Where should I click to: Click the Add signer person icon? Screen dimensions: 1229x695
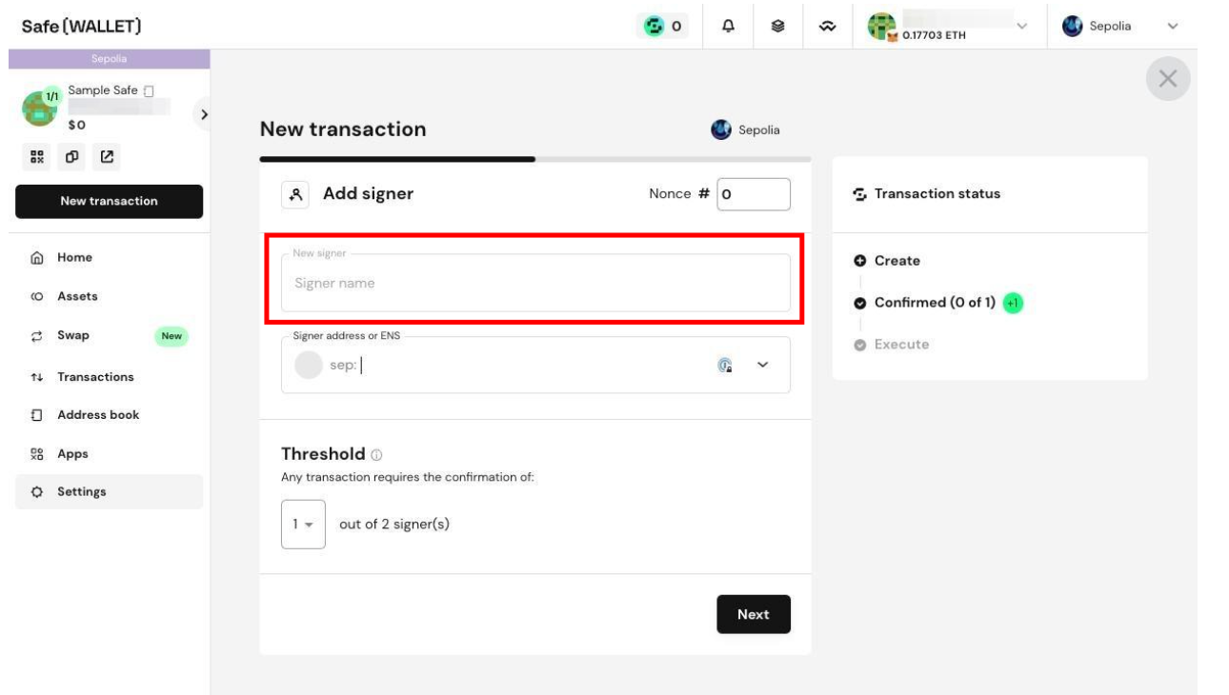coord(295,194)
